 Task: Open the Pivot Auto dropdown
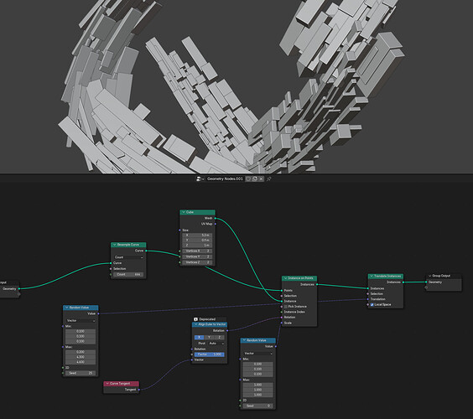[x=216, y=344]
